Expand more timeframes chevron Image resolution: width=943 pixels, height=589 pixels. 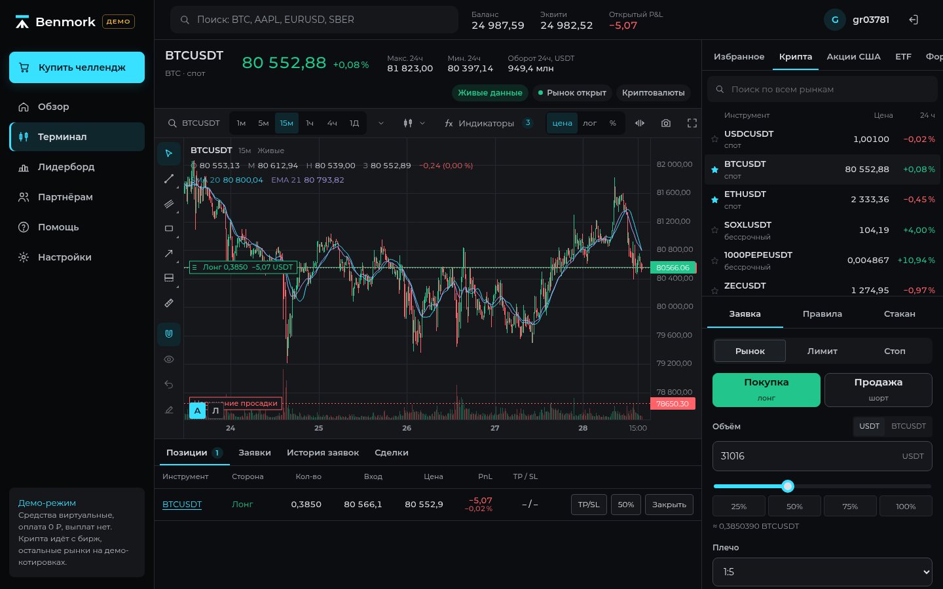(x=381, y=123)
